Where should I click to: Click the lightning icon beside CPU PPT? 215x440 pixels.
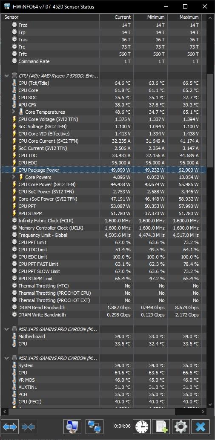coord(14,206)
